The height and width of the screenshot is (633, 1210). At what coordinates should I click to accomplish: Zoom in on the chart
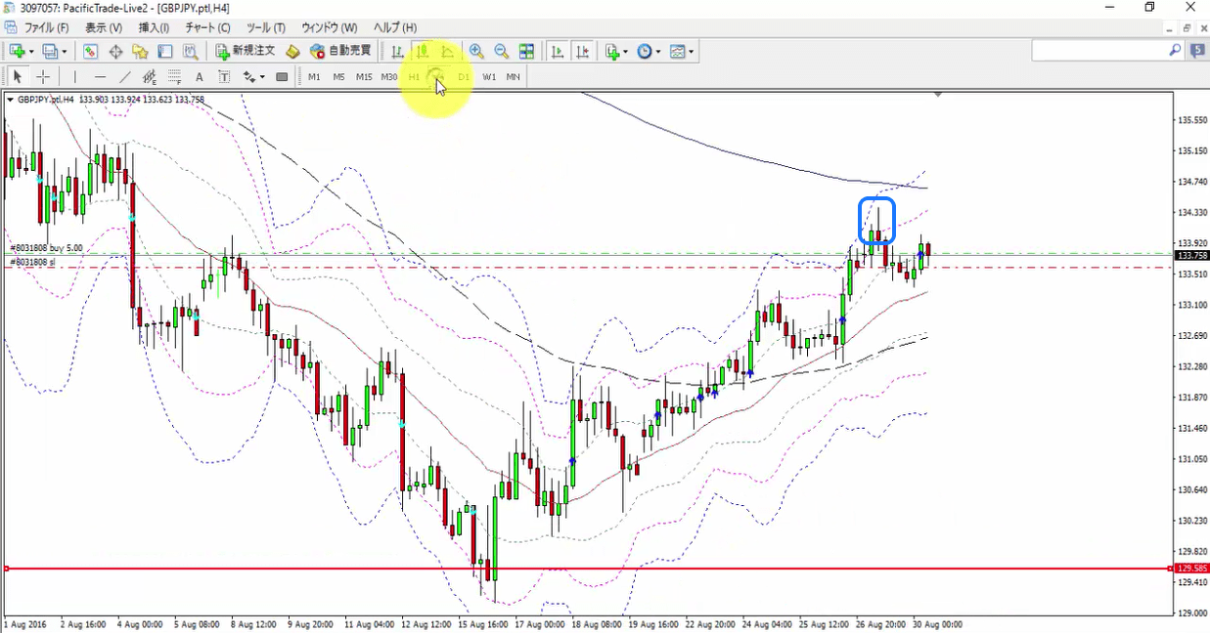pos(476,51)
